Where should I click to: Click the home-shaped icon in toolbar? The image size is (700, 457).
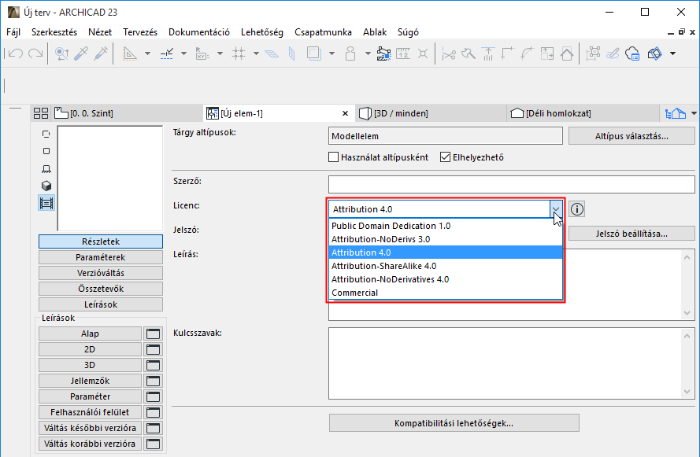click(x=567, y=53)
